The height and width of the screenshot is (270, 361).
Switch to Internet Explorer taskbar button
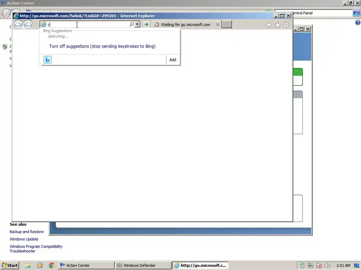pyautogui.click(x=200, y=265)
